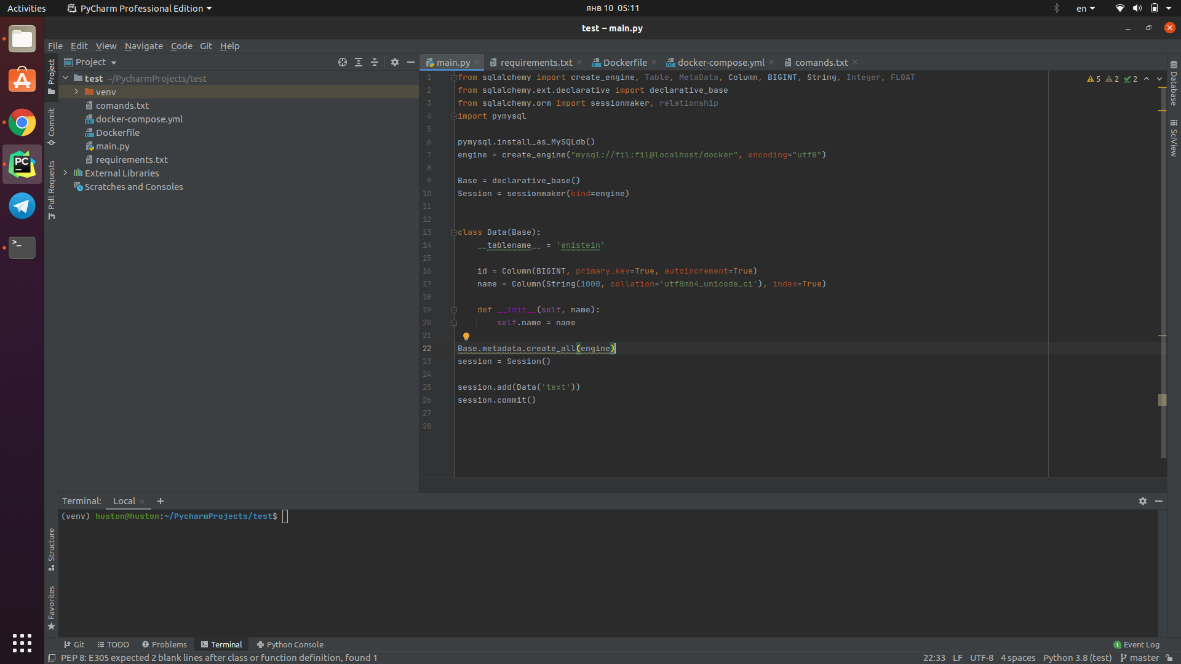This screenshot has width=1181, height=664.
Task: Collapse the import block fold on line 1
Action: pyautogui.click(x=454, y=77)
